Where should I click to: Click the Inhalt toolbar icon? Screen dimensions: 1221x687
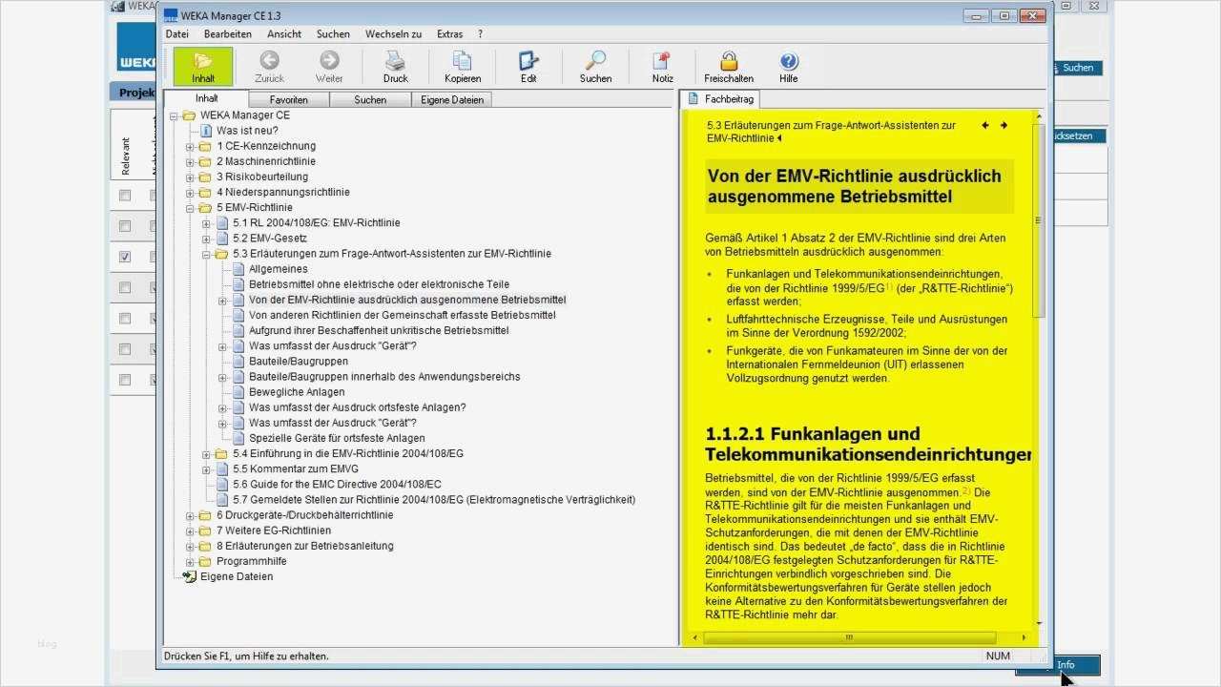(x=202, y=62)
